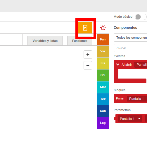
Task: Expand the Pantalla 1 parameter dropdown arrow
Action: click(139, 119)
